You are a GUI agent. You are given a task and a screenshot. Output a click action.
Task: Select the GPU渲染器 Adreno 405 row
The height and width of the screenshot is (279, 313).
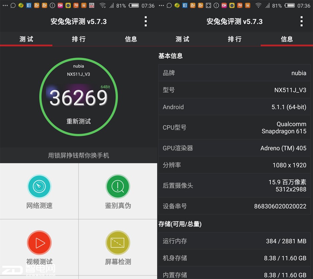pyautogui.click(x=234, y=148)
